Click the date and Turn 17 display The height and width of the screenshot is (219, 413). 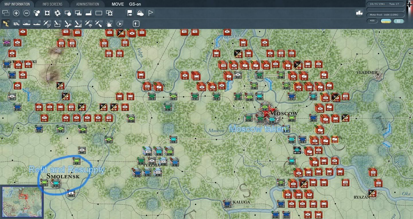(386, 4)
